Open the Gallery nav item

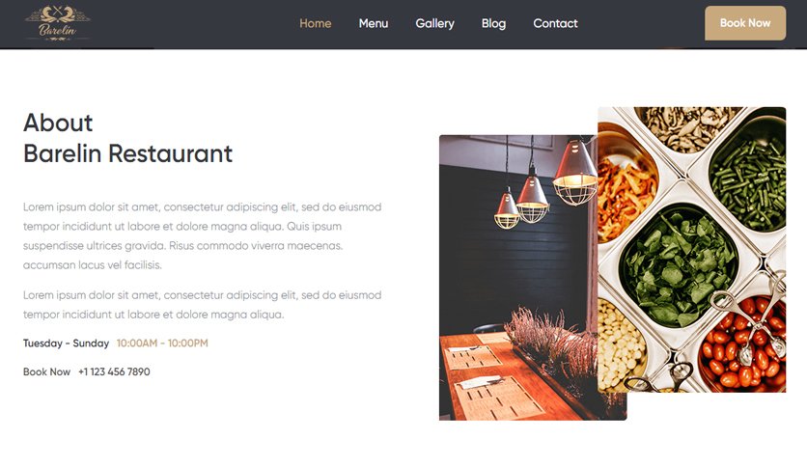coord(434,23)
